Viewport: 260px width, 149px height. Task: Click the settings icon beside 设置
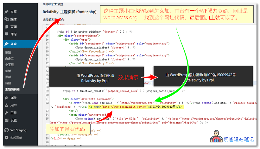6,120
